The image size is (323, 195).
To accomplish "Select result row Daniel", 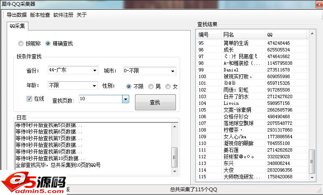I will click(252, 70).
